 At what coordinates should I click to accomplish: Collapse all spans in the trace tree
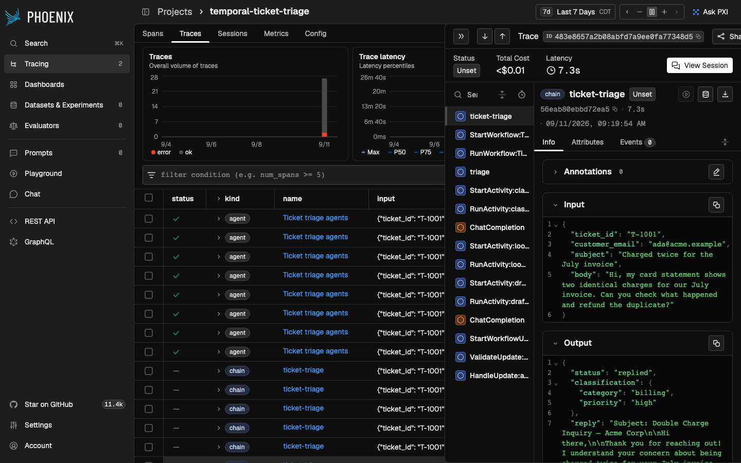pos(502,95)
